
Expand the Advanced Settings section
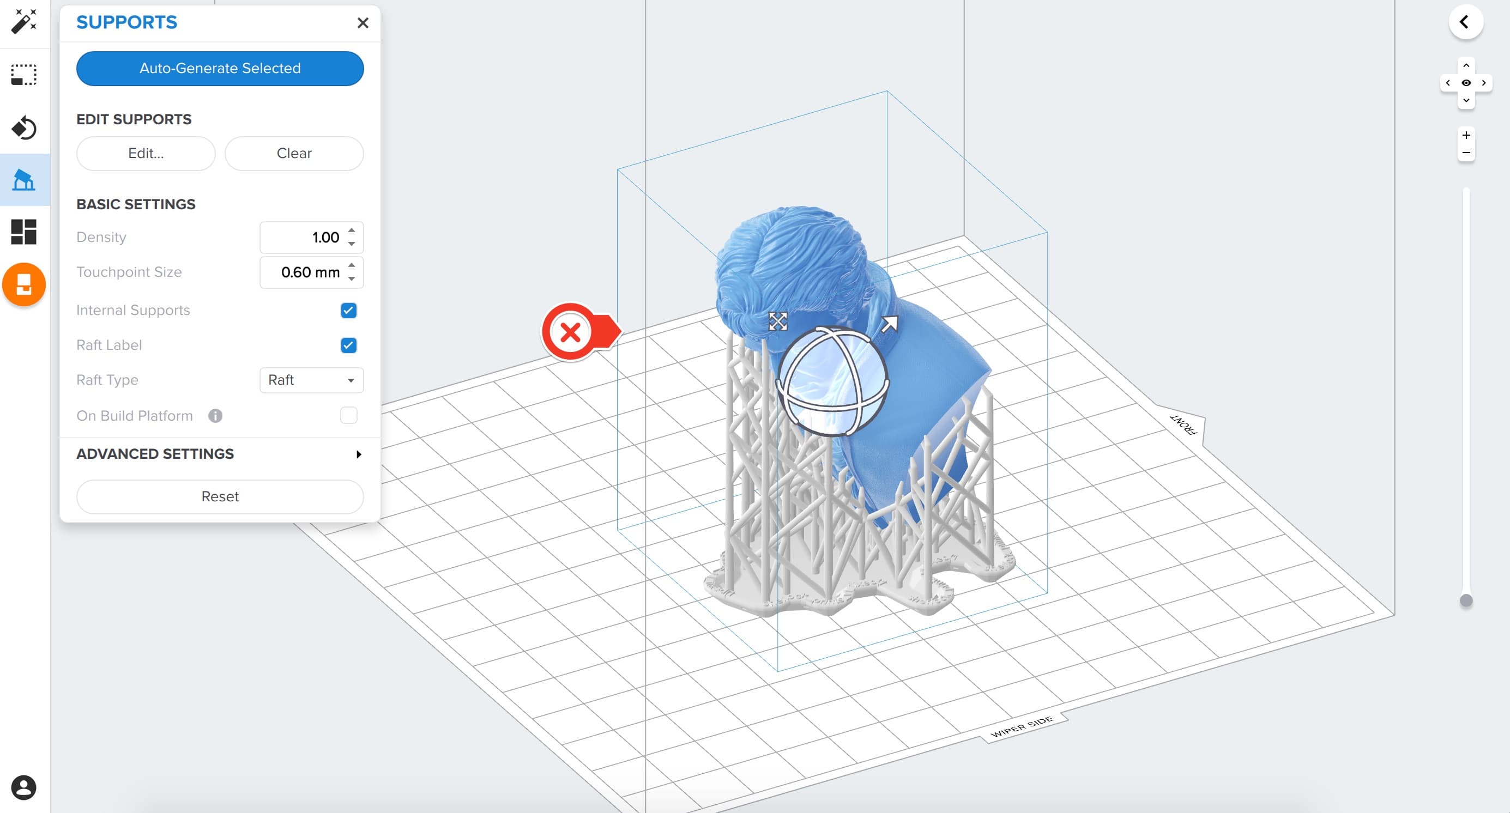[x=220, y=454]
